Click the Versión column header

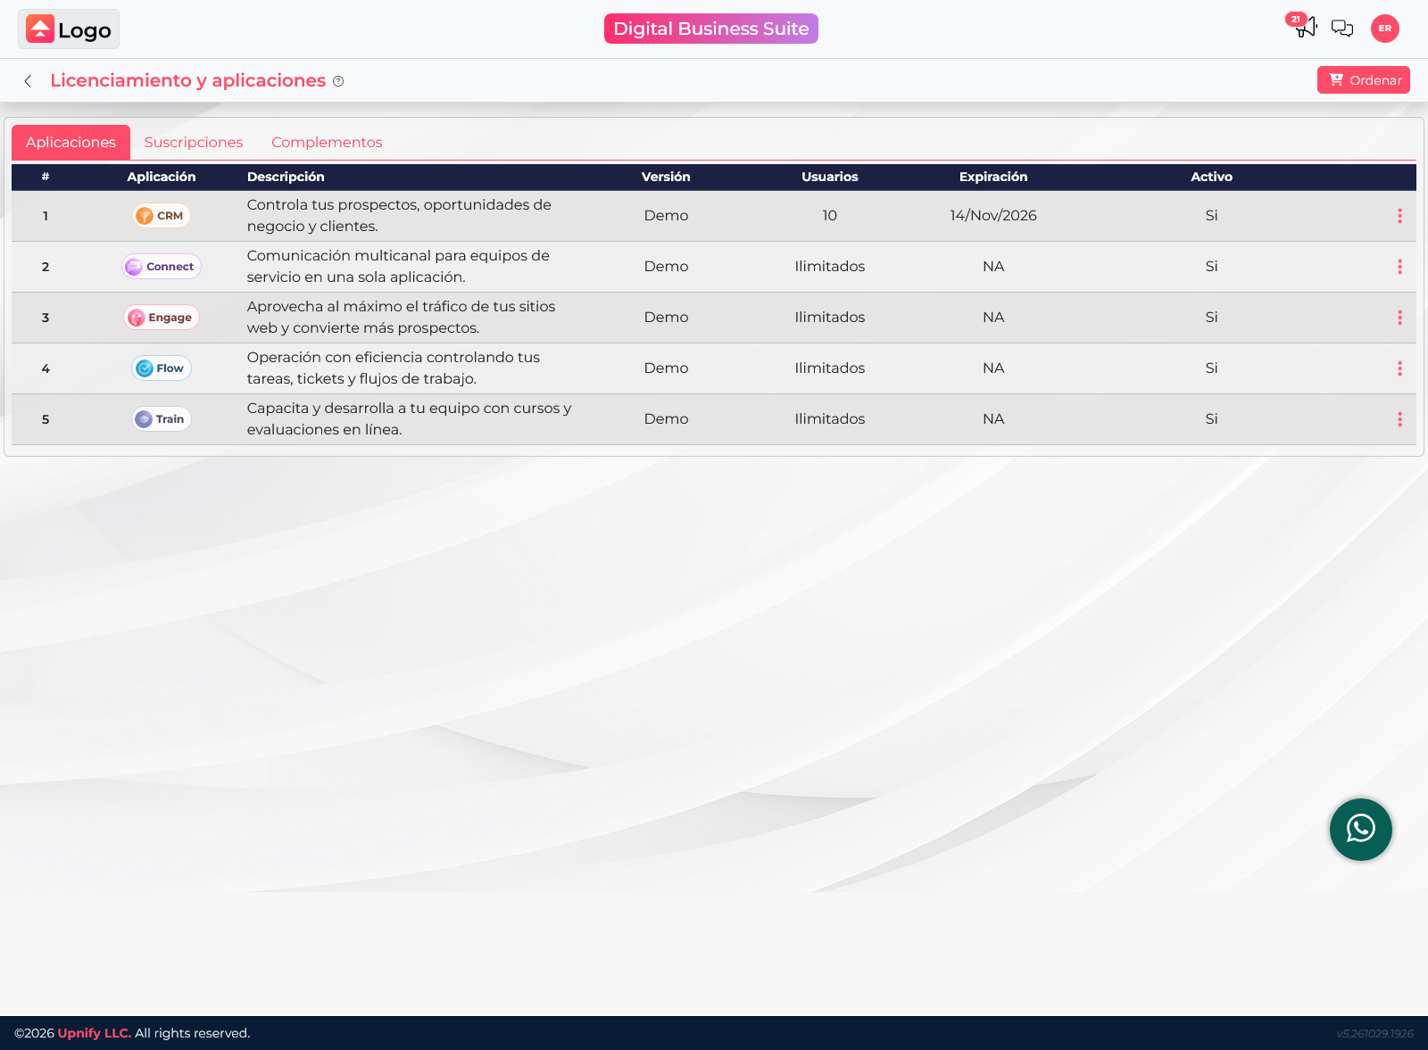pos(666,177)
